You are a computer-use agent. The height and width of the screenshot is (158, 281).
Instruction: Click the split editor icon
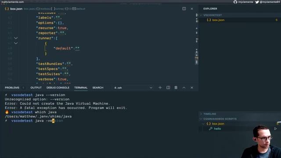(x=184, y=9)
